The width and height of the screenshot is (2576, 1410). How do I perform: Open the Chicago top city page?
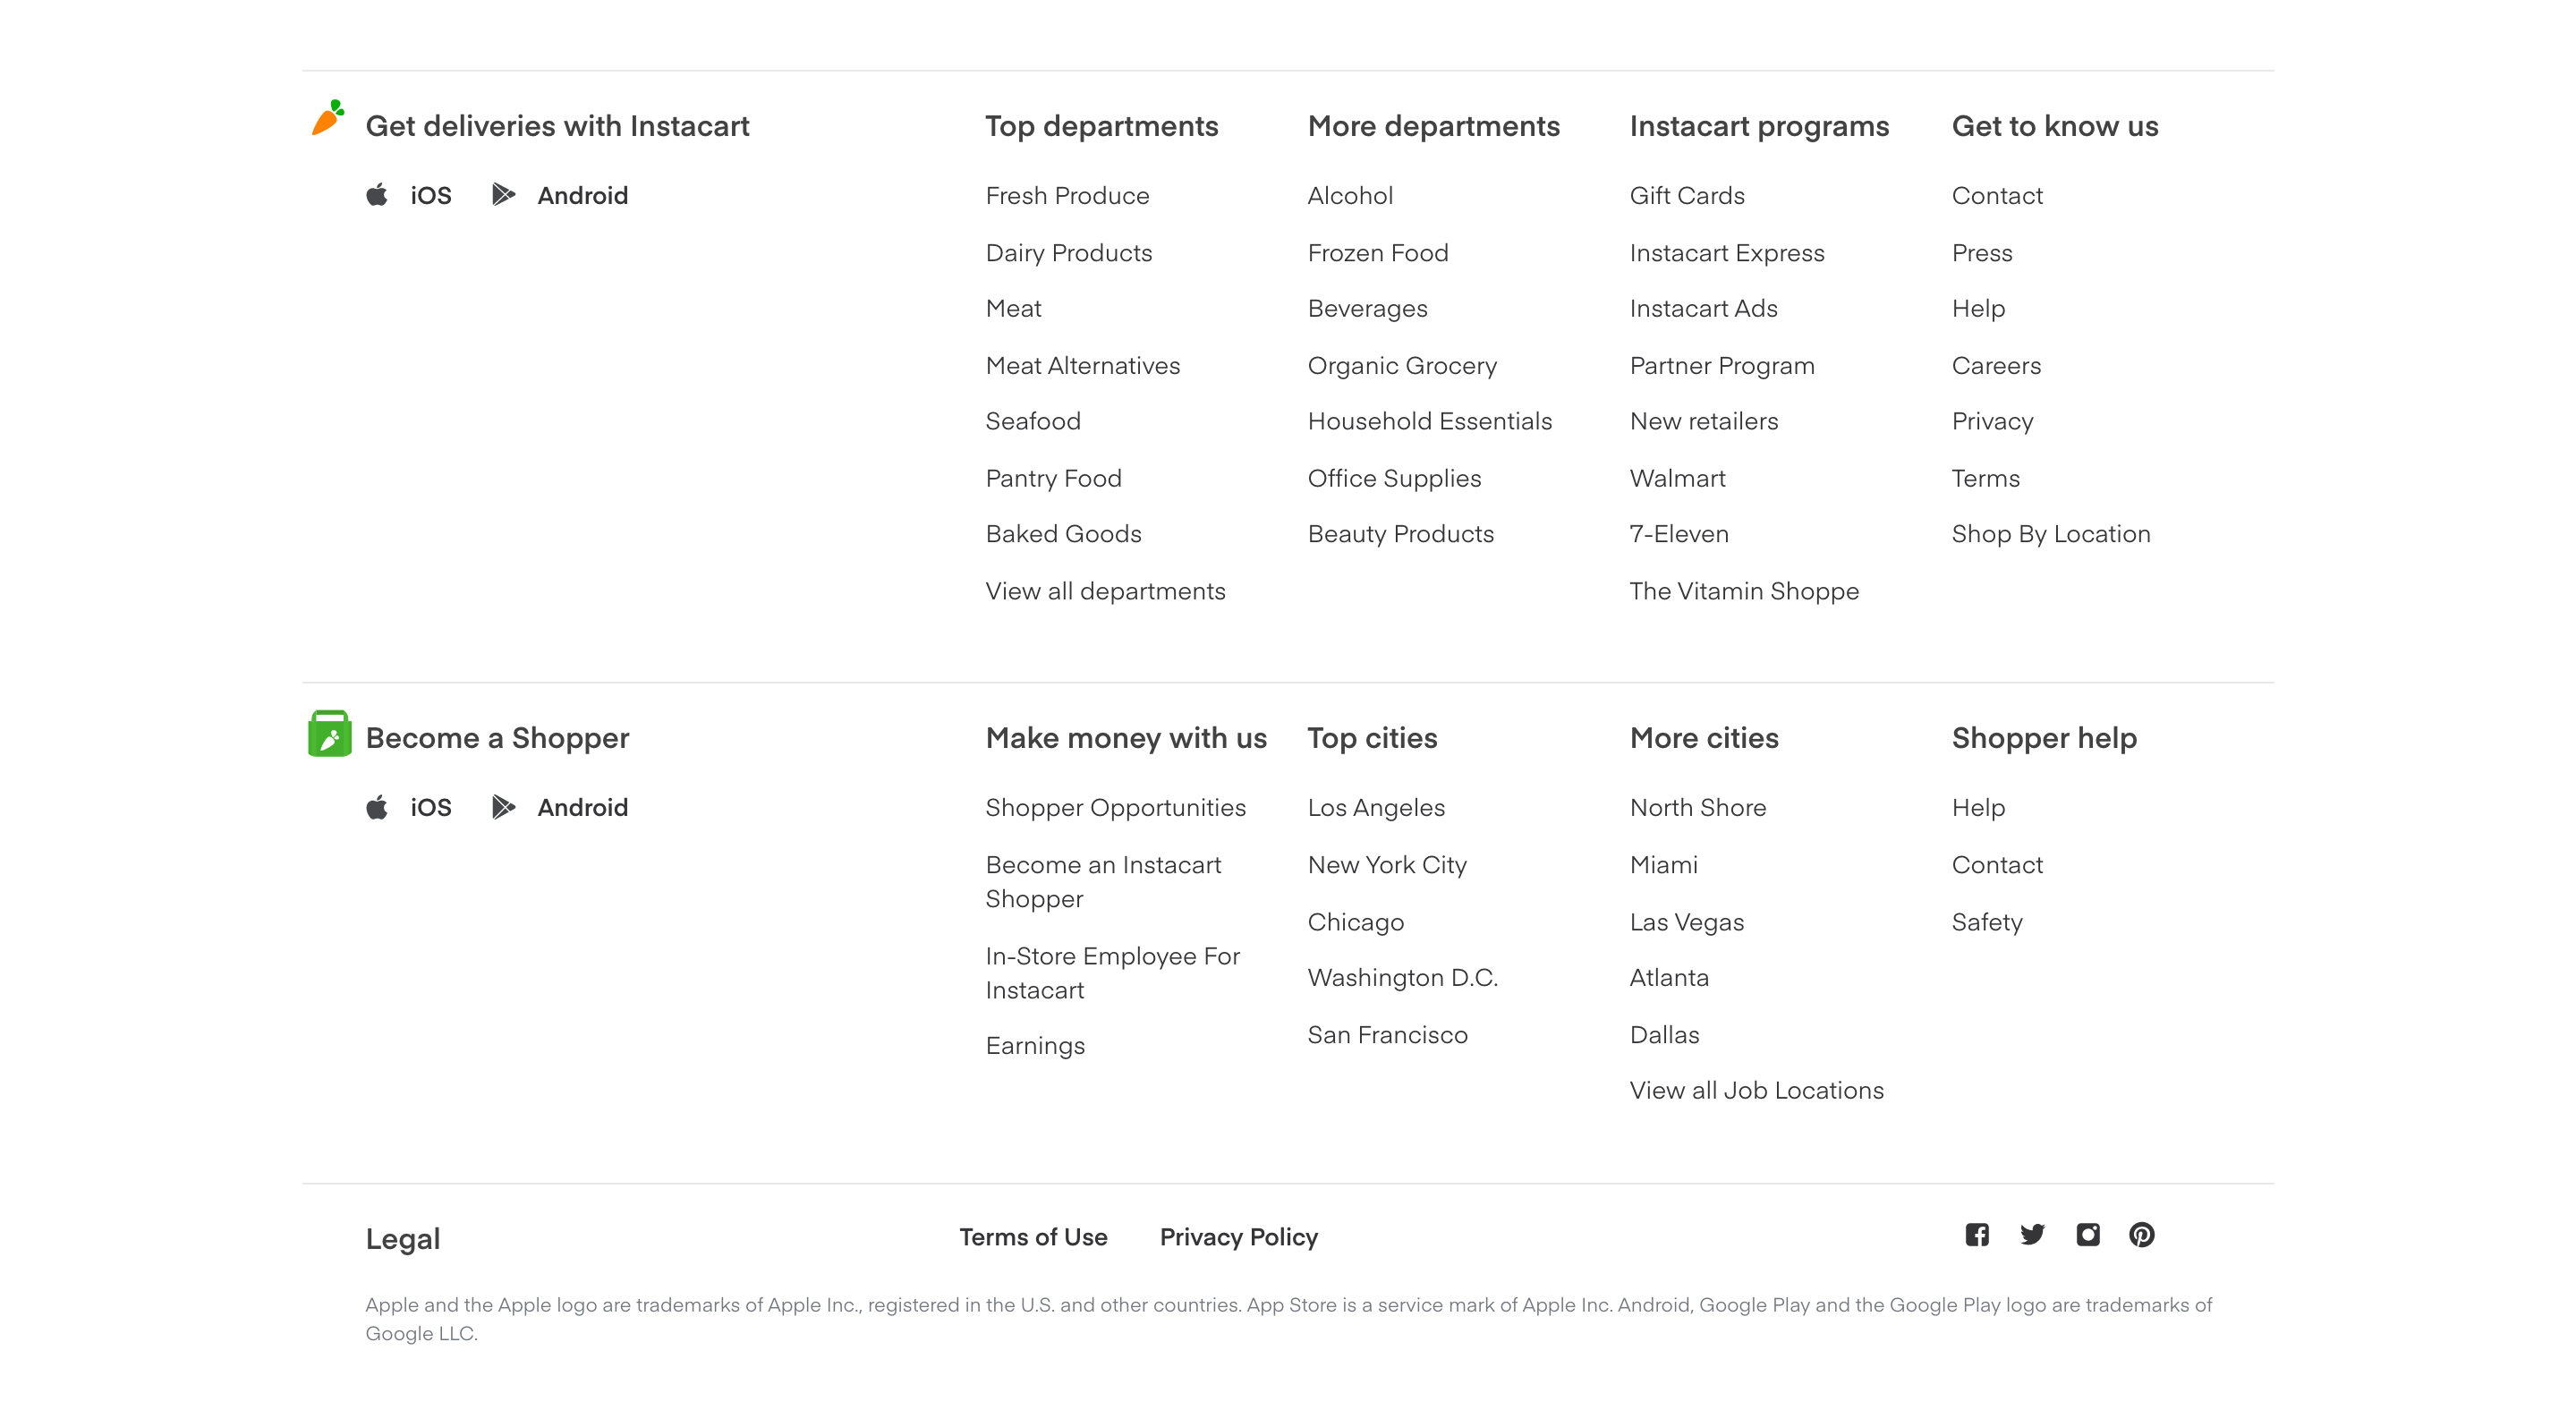tap(1356, 921)
